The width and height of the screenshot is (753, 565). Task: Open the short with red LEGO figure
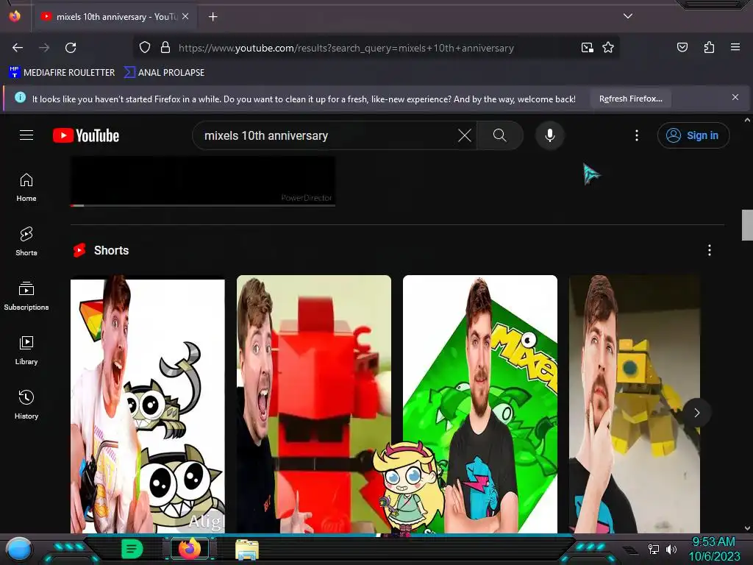coord(314,405)
